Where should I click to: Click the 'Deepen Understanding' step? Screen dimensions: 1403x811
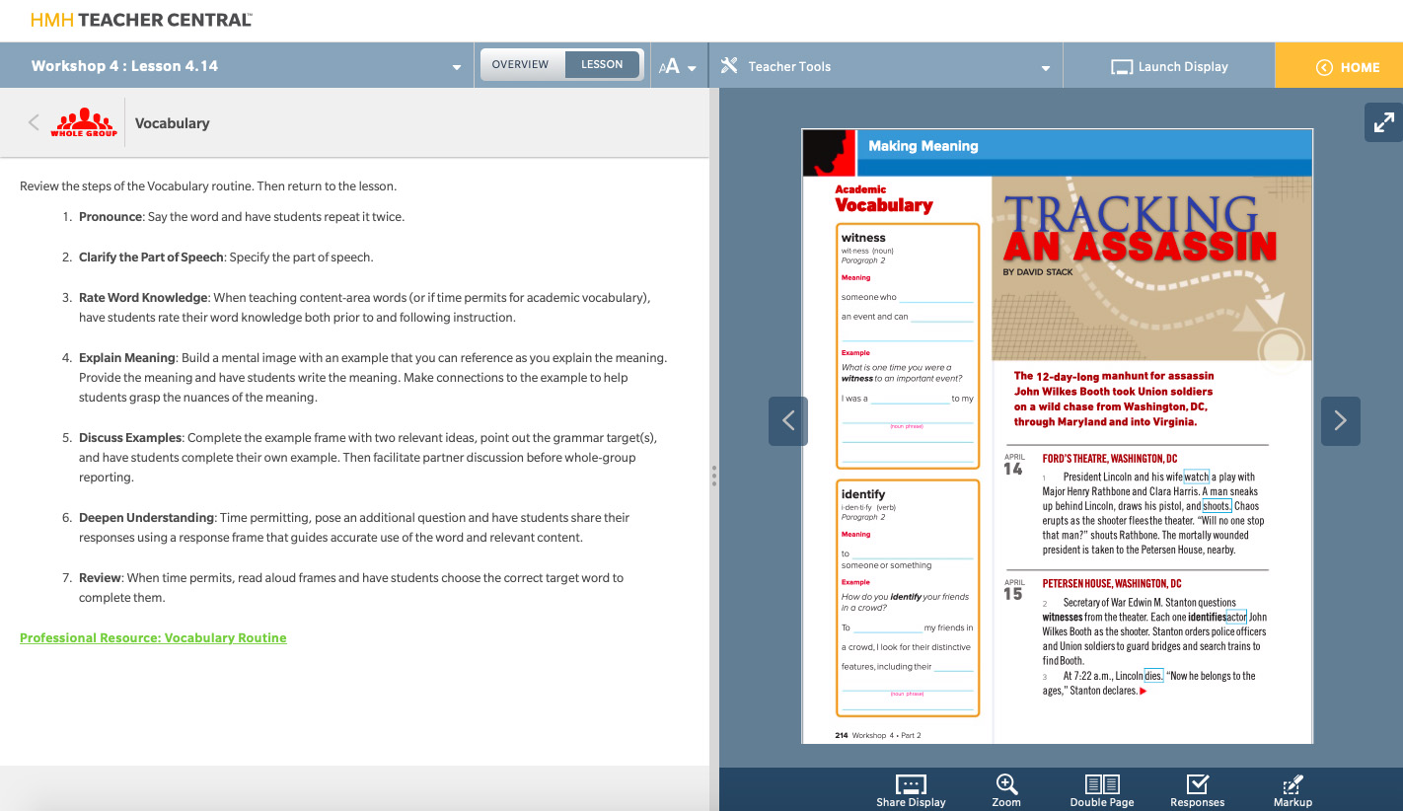click(354, 527)
